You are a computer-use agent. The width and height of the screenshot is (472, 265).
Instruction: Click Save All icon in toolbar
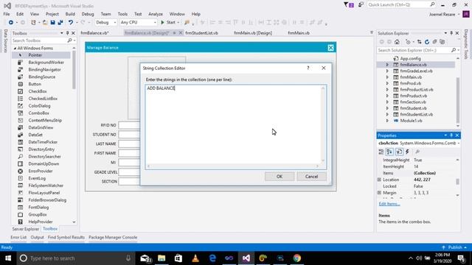pyautogui.click(x=60, y=23)
